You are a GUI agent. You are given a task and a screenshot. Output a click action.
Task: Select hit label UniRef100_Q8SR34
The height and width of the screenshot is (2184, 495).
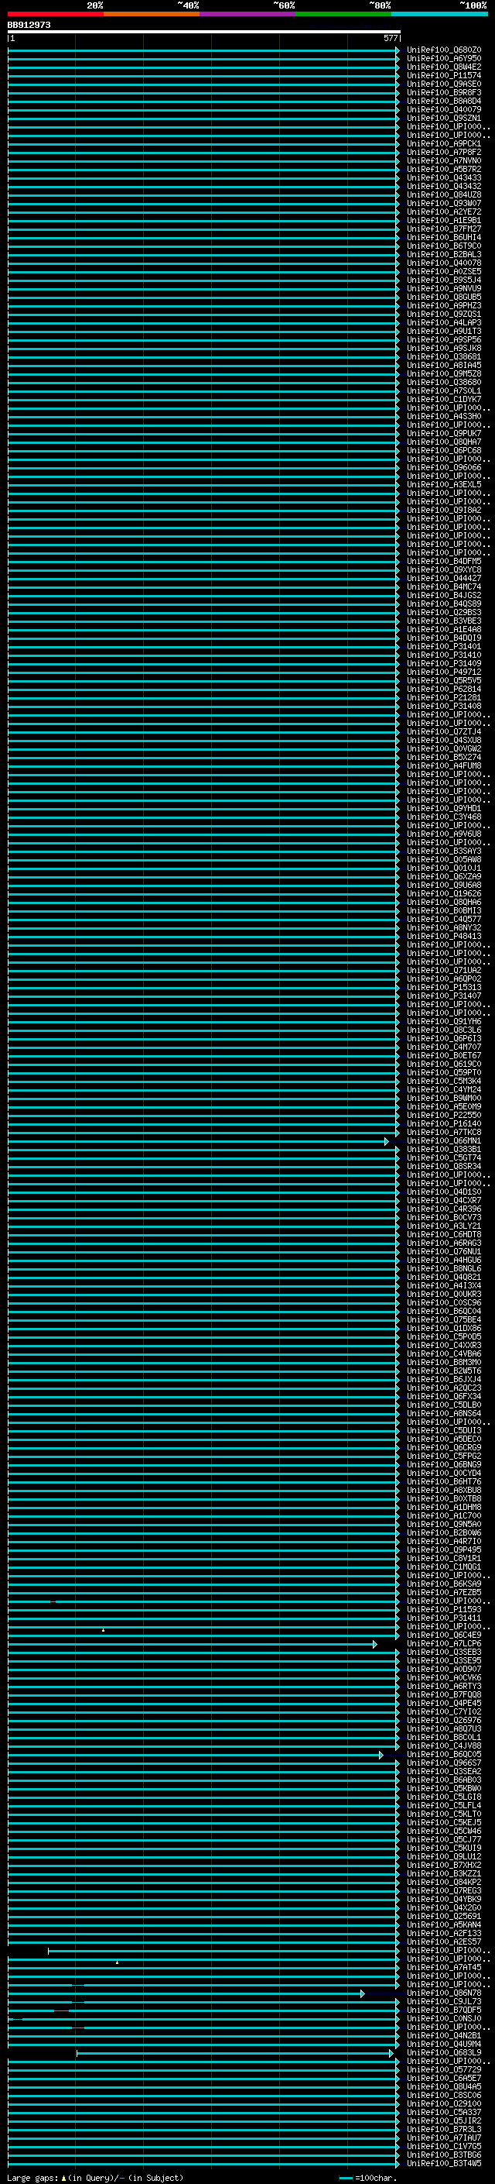click(444, 1167)
